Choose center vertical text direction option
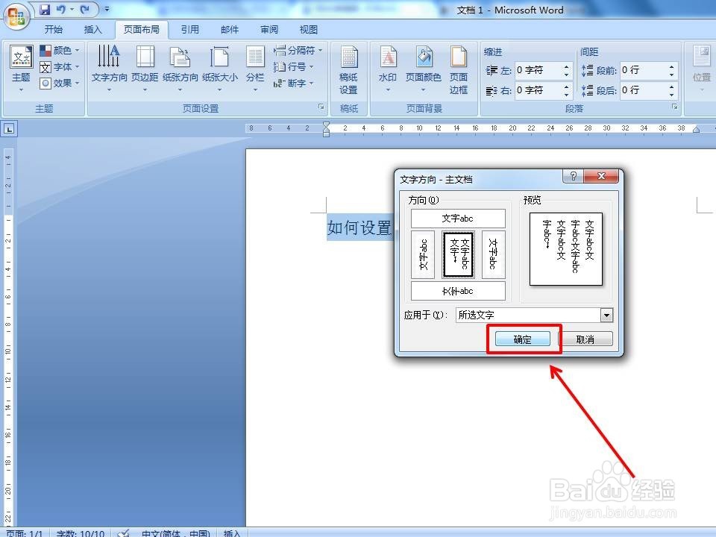The height and width of the screenshot is (537, 716). [x=459, y=254]
